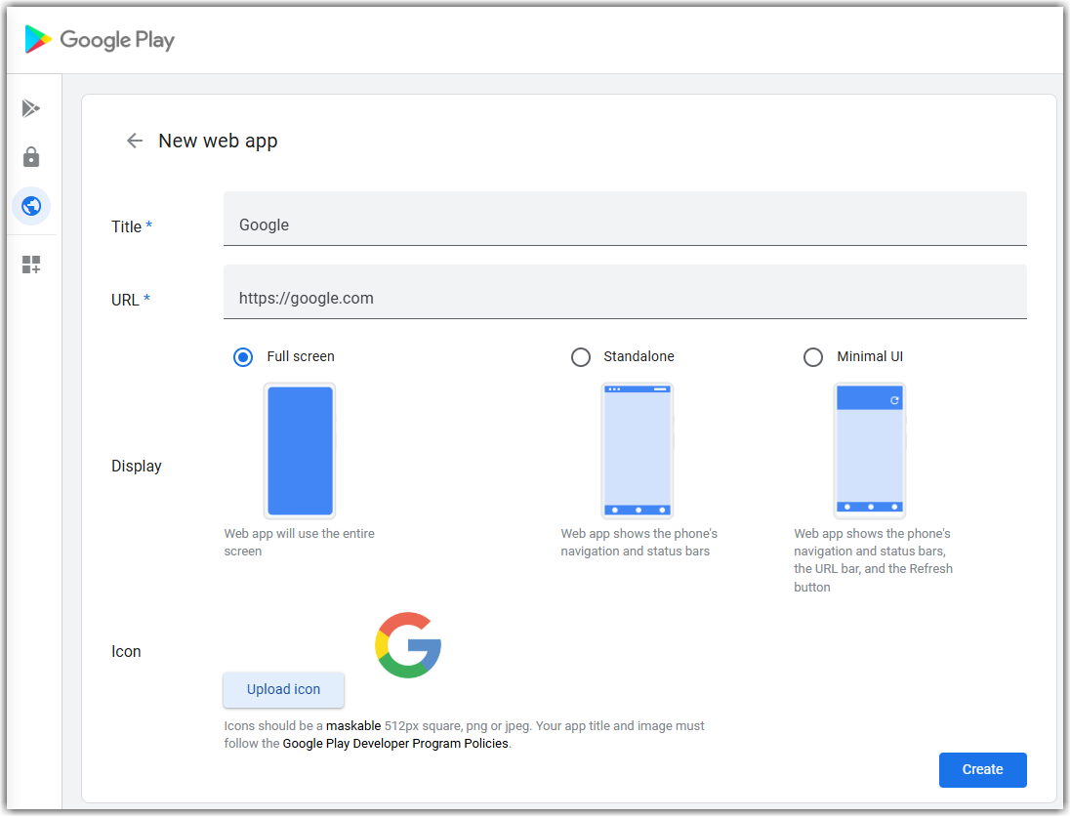Open the Play Store apps sidebar icon
The image size is (1071, 817).
[30, 108]
